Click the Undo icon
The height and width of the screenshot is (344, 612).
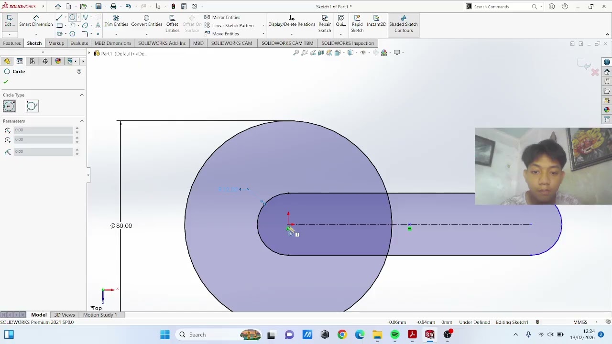(x=128, y=7)
